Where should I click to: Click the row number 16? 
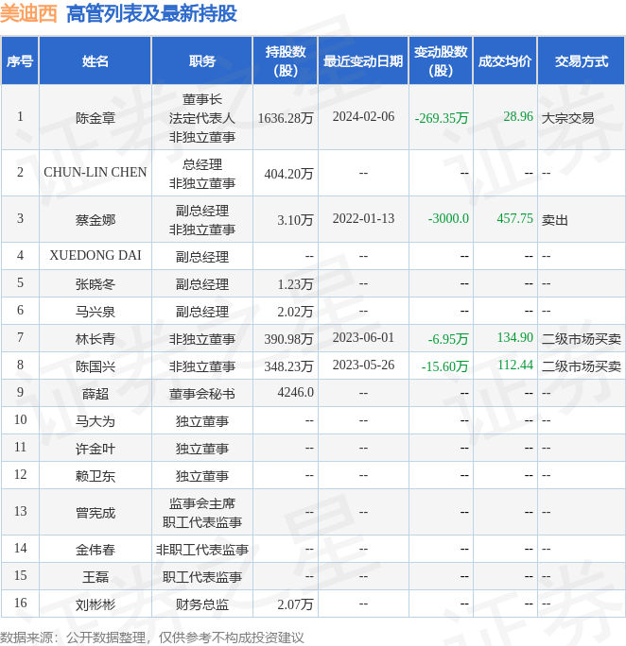(x=20, y=603)
